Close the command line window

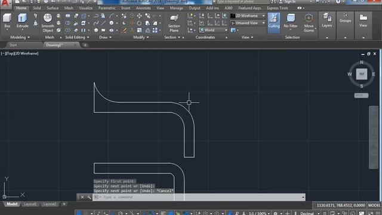tap(82, 197)
